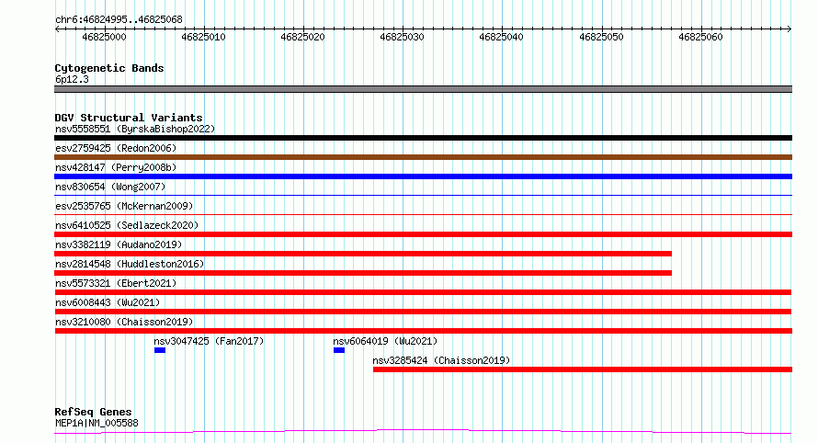Open the nsv3047425 (Fan2017) label
Viewport: 818px width, 443px height.
pos(209,341)
